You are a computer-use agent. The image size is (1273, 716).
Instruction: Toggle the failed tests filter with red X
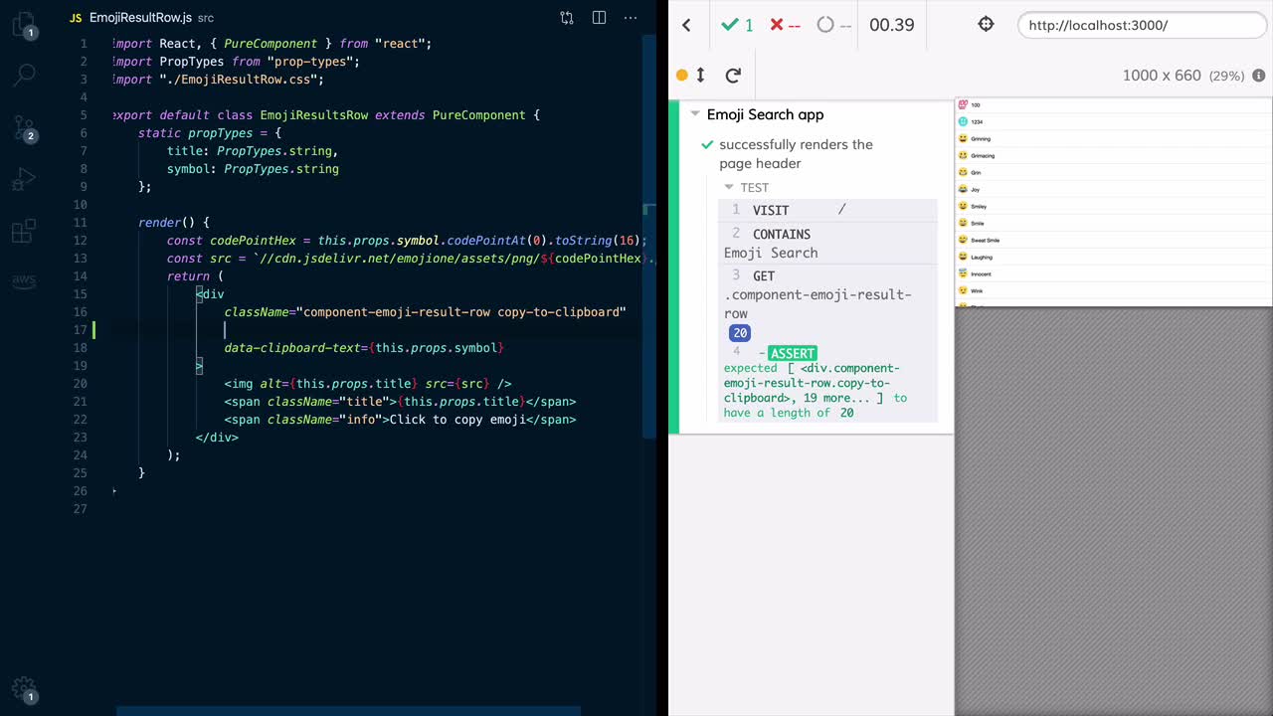pyautogui.click(x=785, y=25)
